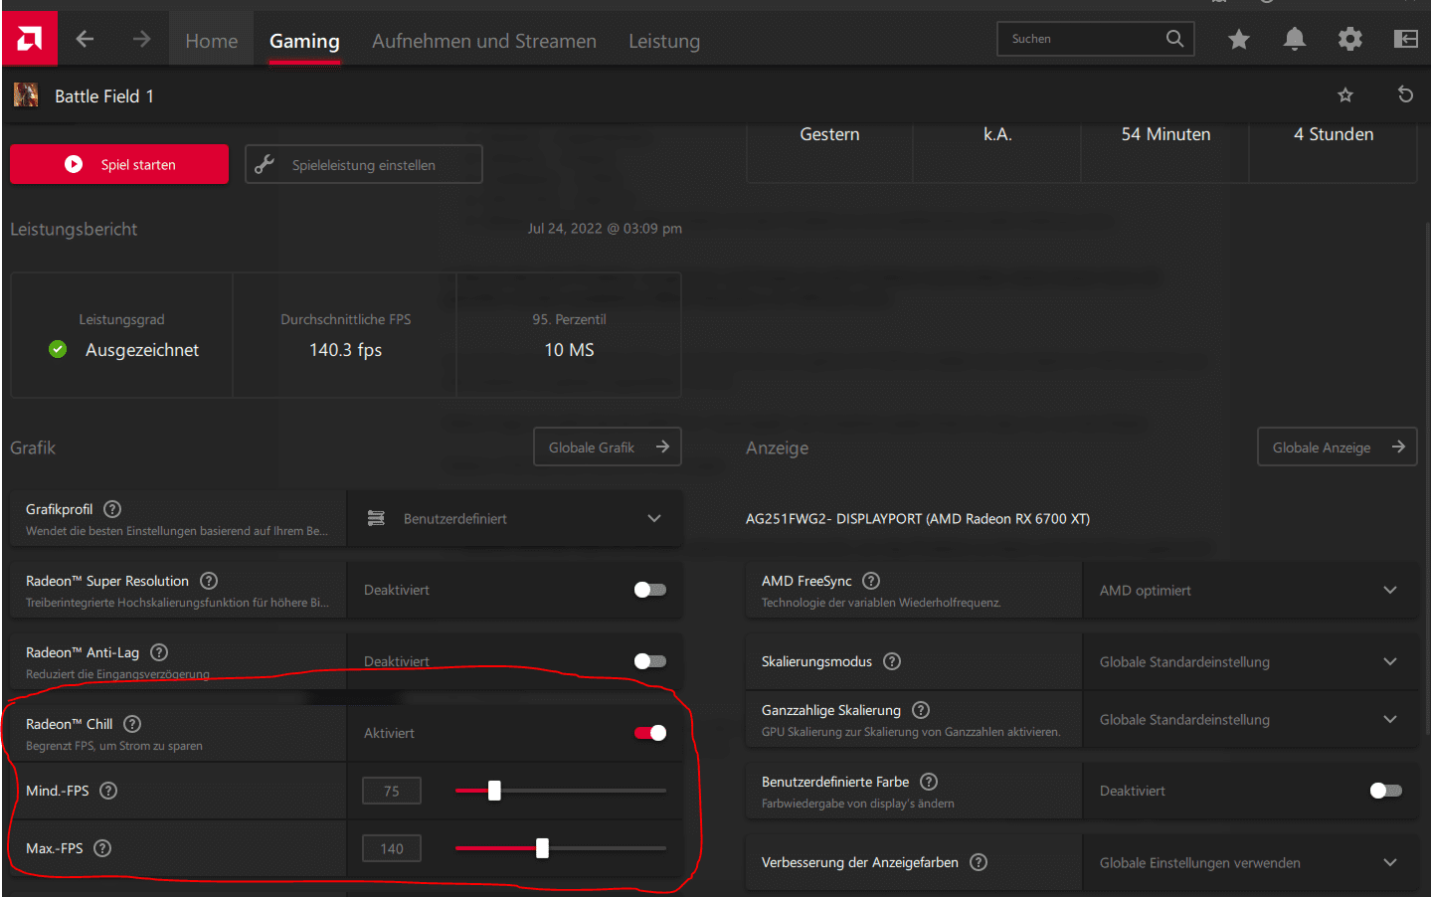The height and width of the screenshot is (897, 1431).
Task: Enable Benutzerdefinierte Farbe toggle
Action: coord(1385,791)
